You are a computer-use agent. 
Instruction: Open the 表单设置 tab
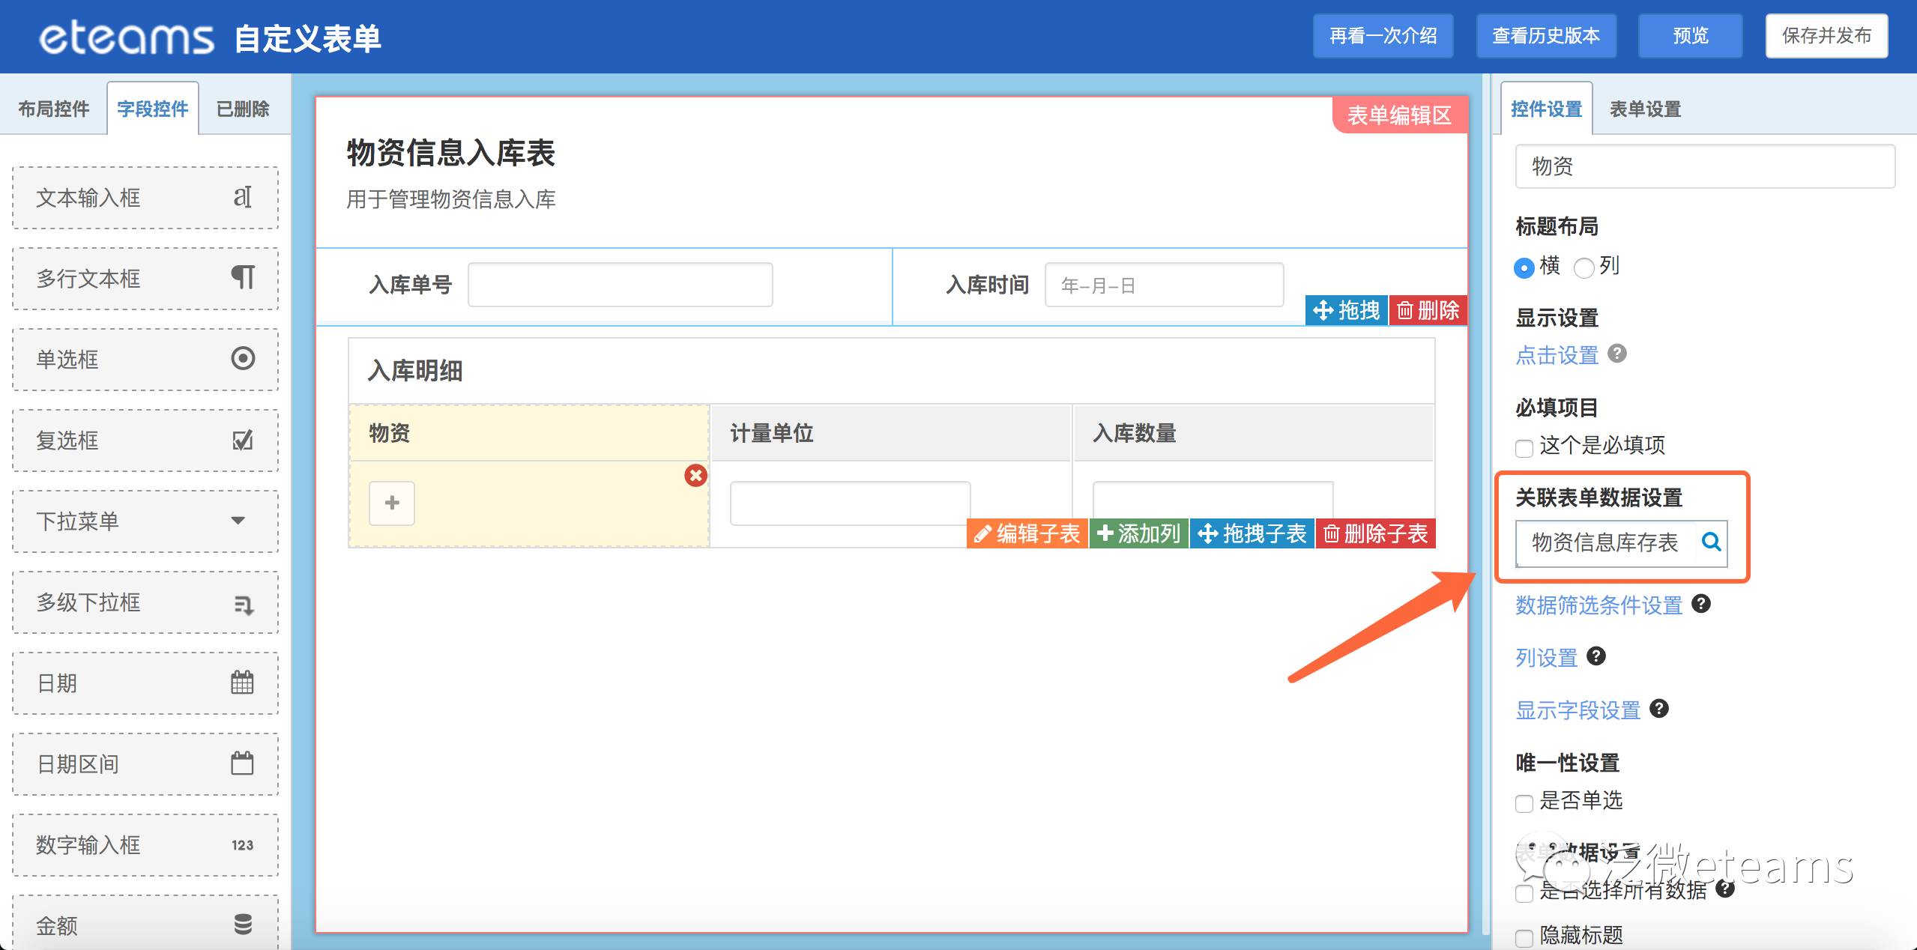tap(1645, 109)
